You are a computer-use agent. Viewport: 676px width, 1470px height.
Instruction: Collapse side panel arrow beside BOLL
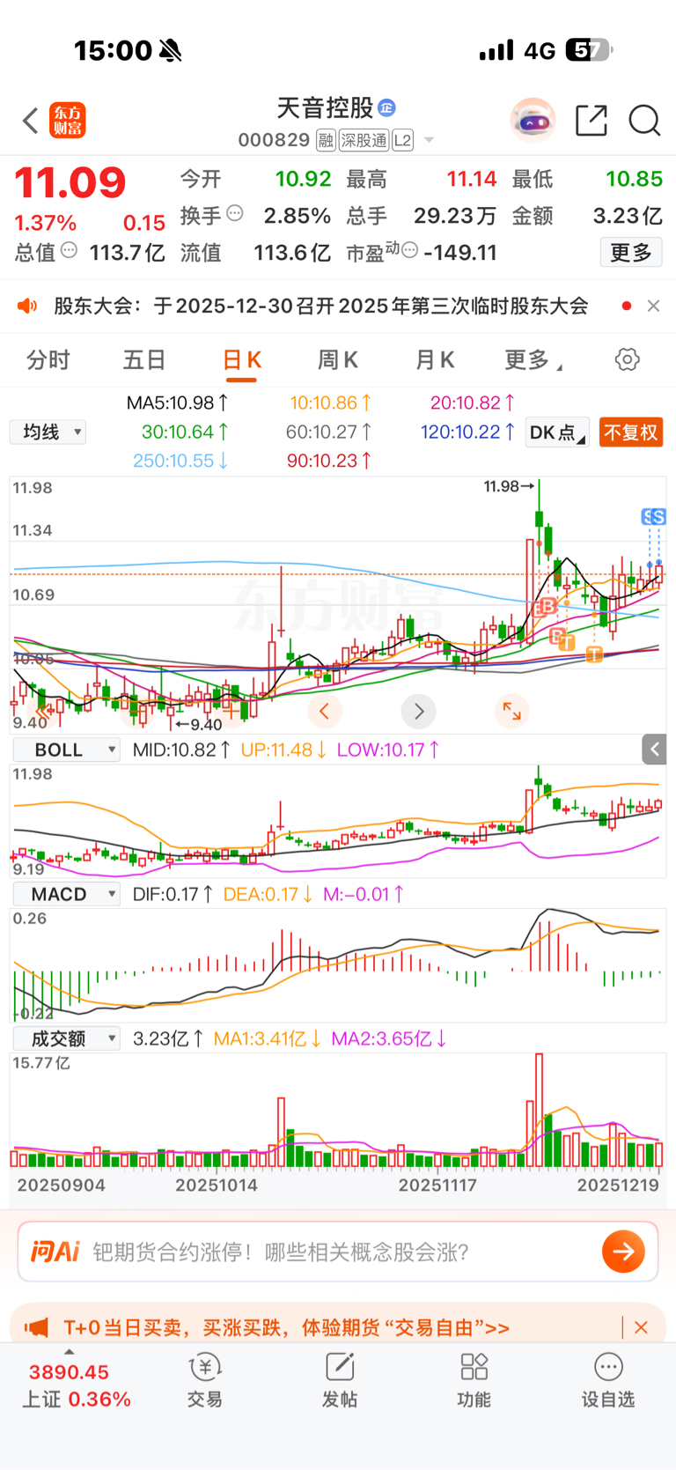click(x=654, y=750)
